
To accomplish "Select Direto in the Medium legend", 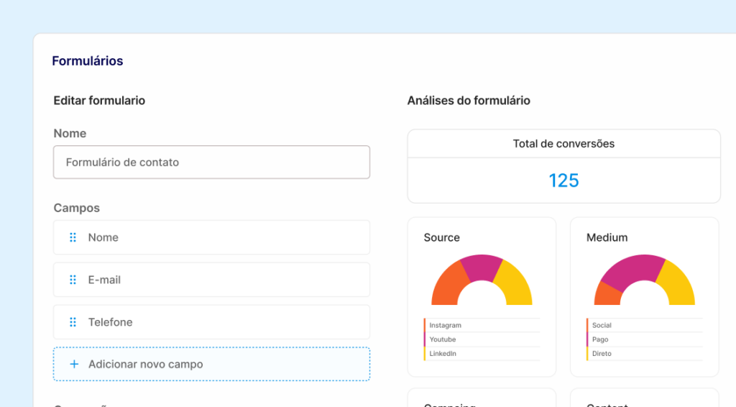I will coord(602,354).
